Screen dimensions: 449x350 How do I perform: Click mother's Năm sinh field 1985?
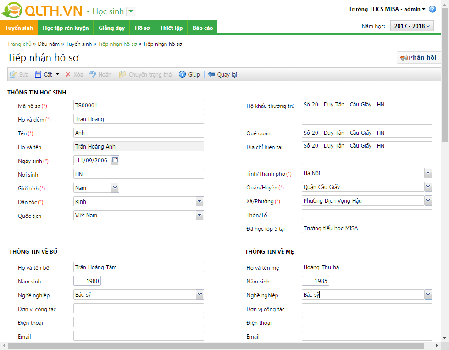point(315,281)
